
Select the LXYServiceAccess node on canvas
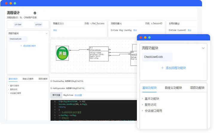tap(99, 54)
